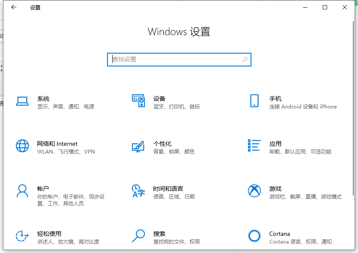Open the 网络和 Internet globe icon
Image resolution: width=358 pixels, height=253 pixels.
22,146
